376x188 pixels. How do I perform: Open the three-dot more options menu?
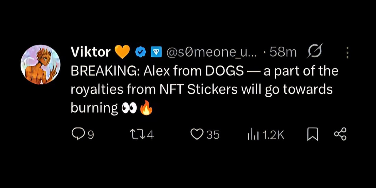click(x=347, y=53)
